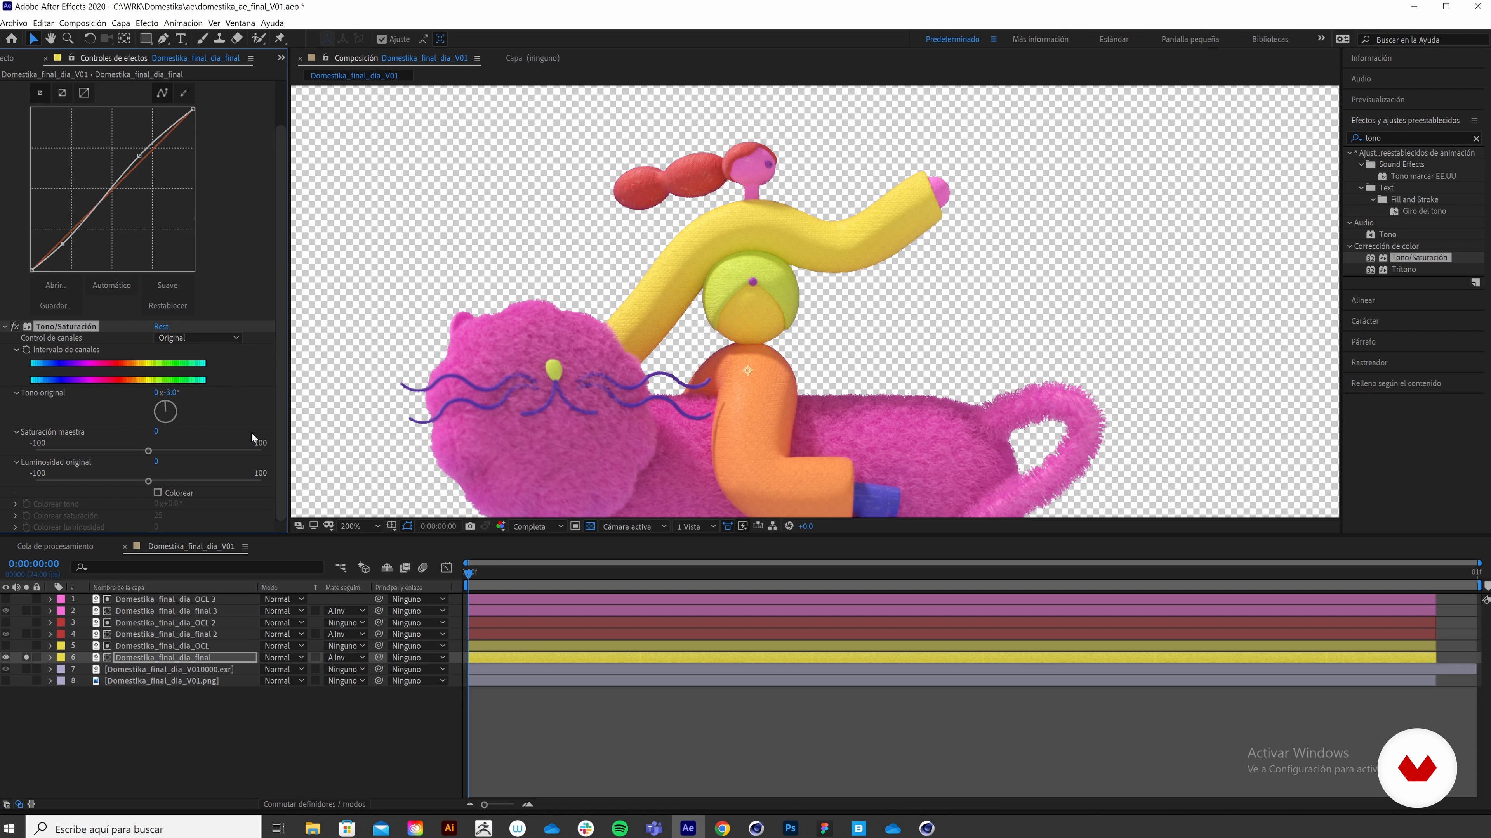
Task: Select the Type tool
Action: pyautogui.click(x=181, y=39)
